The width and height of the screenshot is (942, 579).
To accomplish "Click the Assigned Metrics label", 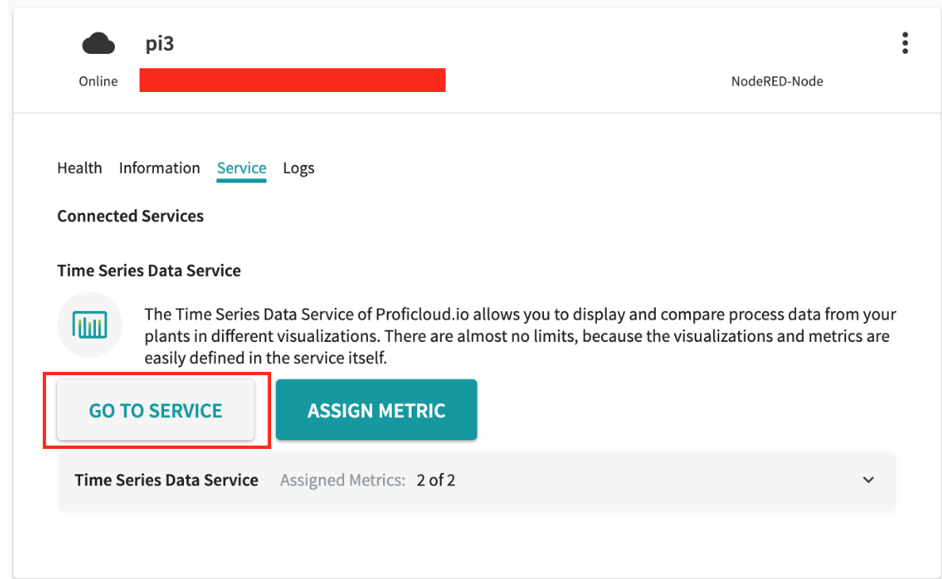I will [343, 481].
